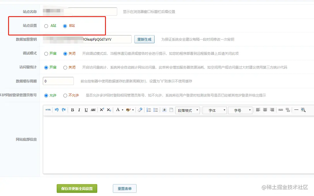Insert a numbered list
Image resolution: width=314 pixels, height=196 pixels.
click(x=148, y=110)
